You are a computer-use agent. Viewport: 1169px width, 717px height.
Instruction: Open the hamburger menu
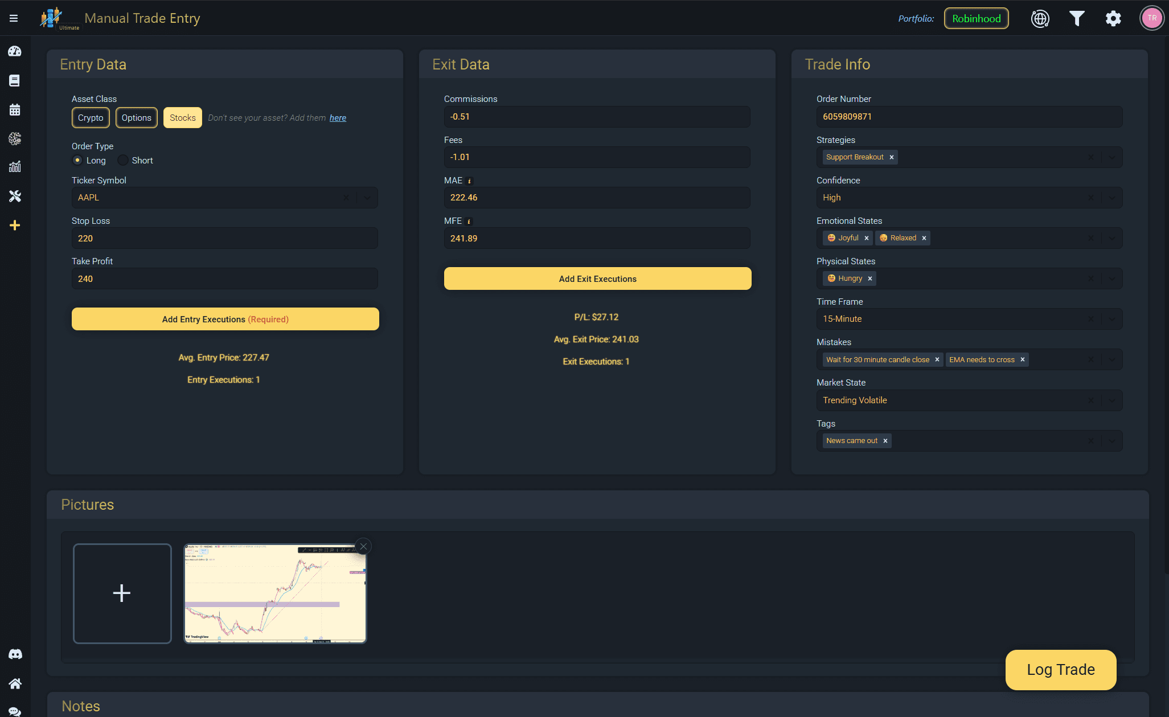pyautogui.click(x=14, y=18)
